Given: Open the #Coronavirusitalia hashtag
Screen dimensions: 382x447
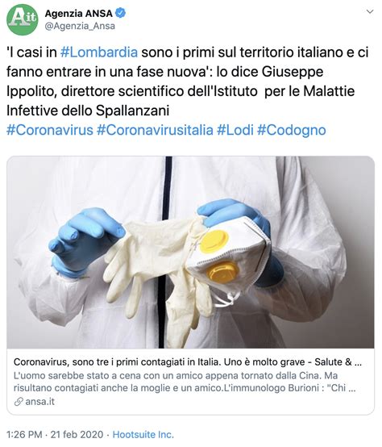Looking at the screenshot, I should coord(155,130).
